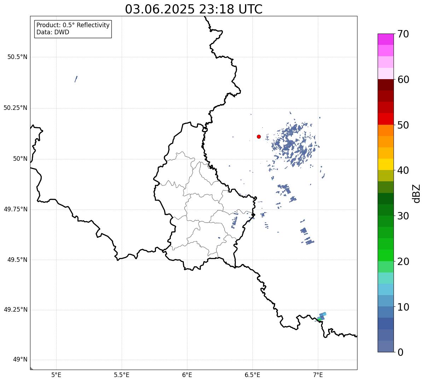
Task: Click the slate-blue colorbar swatch just above 0
Action: 385,346
